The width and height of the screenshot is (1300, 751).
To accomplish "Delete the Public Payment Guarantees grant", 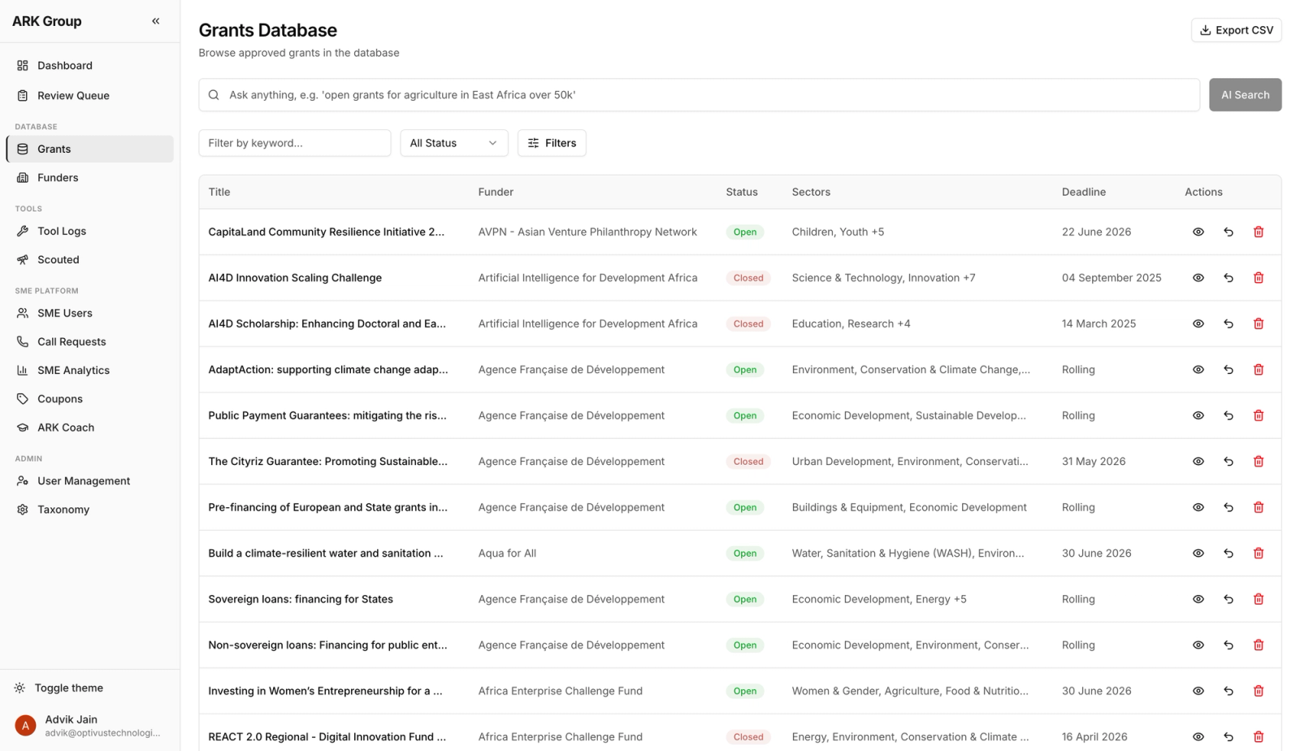I will [1258, 415].
